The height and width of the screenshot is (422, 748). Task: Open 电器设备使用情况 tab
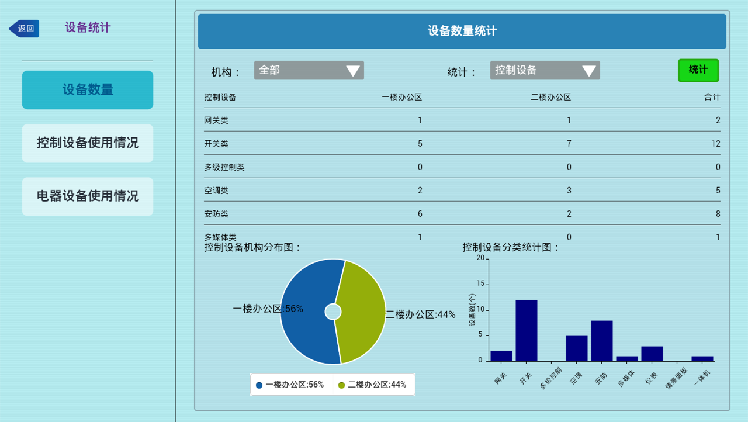tap(88, 196)
